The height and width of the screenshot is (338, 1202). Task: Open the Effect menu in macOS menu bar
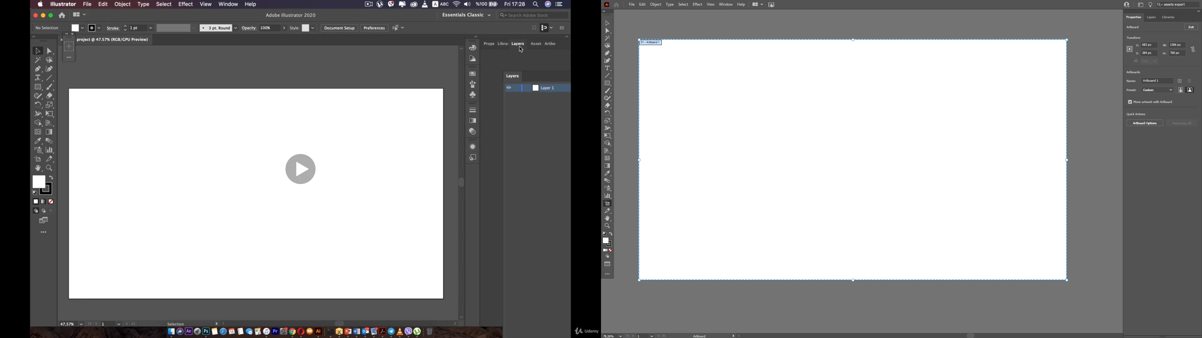click(x=185, y=4)
